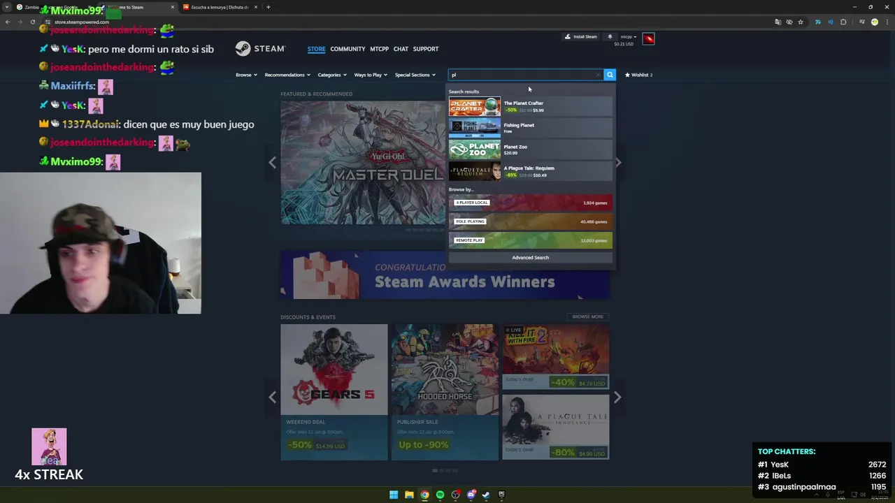Browse by the Remote Play tag

[x=530, y=240]
